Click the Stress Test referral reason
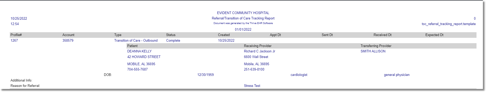The height and width of the screenshot is (92, 486). [x=252, y=86]
